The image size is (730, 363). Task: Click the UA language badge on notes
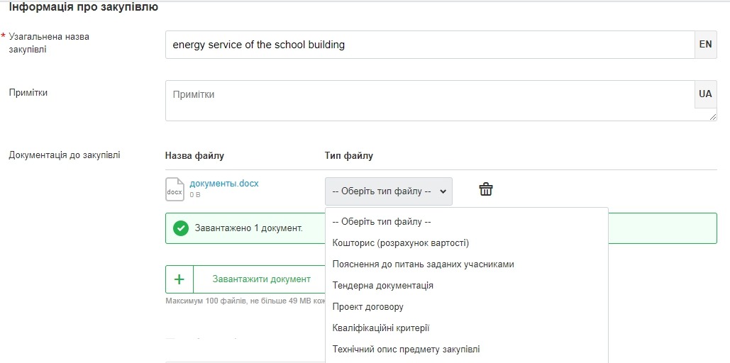(x=705, y=94)
